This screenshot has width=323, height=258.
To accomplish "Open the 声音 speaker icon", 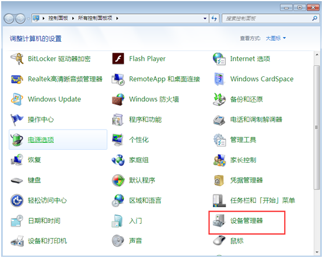I will pos(118,241).
